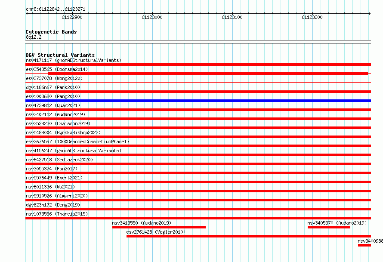Click the 61122900 ruler position

(x=72, y=17)
